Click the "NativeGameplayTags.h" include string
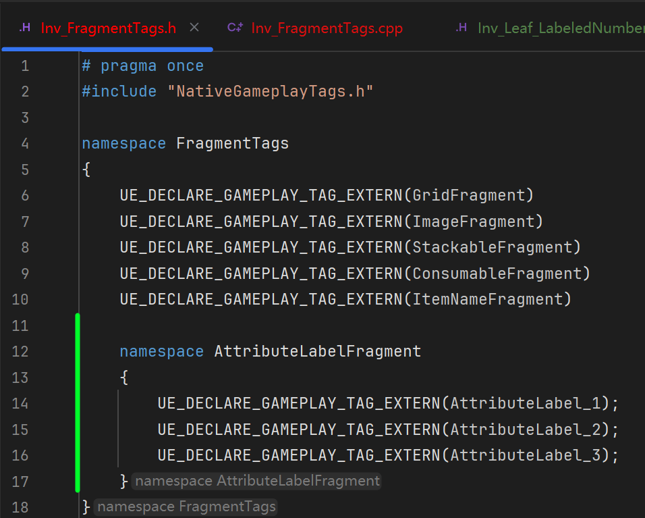Screen dimensions: 645x518 tap(271, 91)
